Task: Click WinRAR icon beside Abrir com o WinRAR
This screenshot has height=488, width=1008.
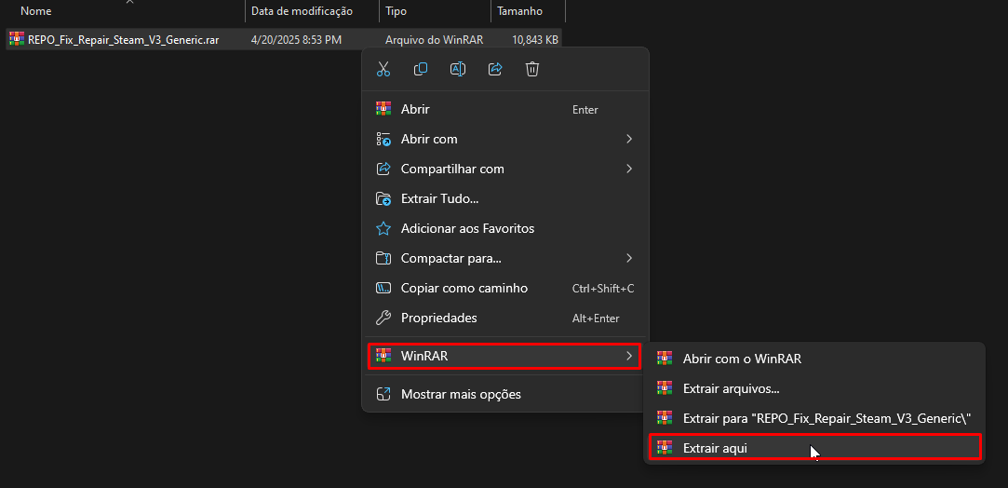Action: [x=664, y=359]
